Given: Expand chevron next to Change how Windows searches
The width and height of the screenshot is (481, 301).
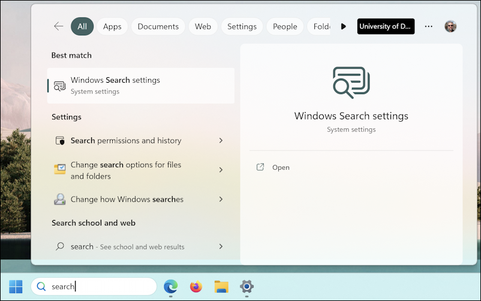Looking at the screenshot, I should pyautogui.click(x=221, y=199).
